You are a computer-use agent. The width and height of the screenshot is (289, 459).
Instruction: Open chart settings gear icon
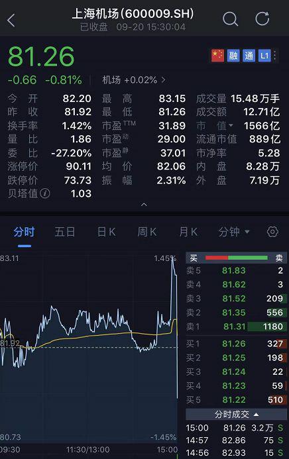pos(272,232)
